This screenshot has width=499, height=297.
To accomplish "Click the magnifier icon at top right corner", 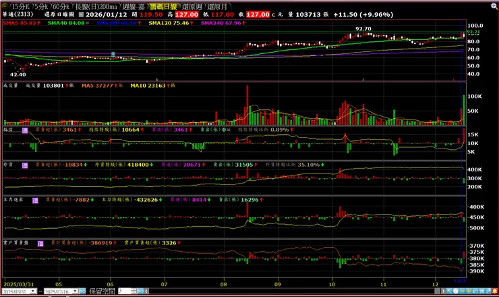I will tap(494, 5).
